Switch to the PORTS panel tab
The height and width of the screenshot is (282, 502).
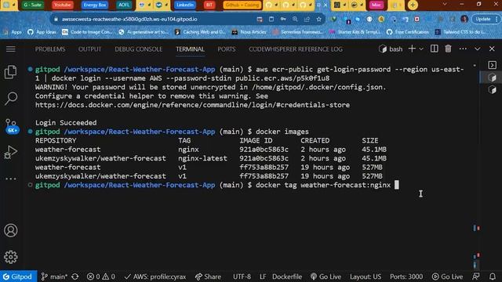(x=227, y=49)
